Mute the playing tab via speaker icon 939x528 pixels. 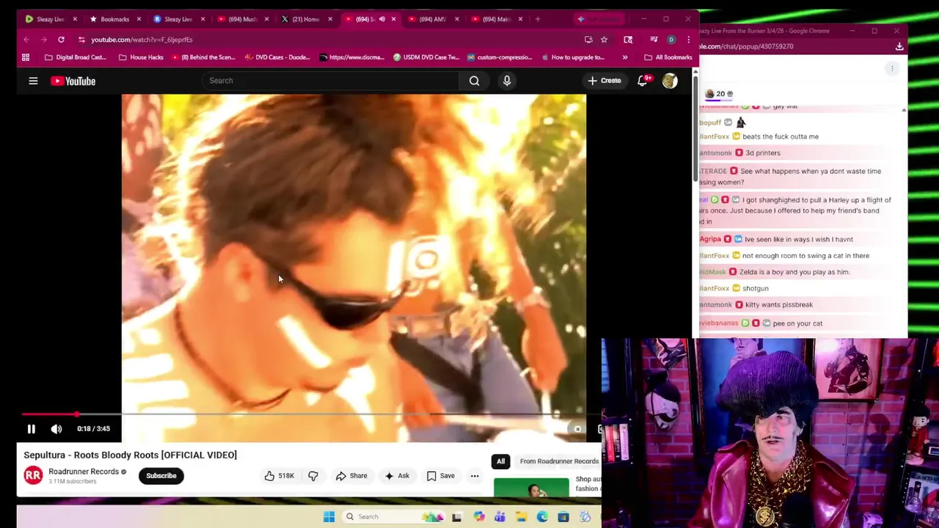coord(381,19)
